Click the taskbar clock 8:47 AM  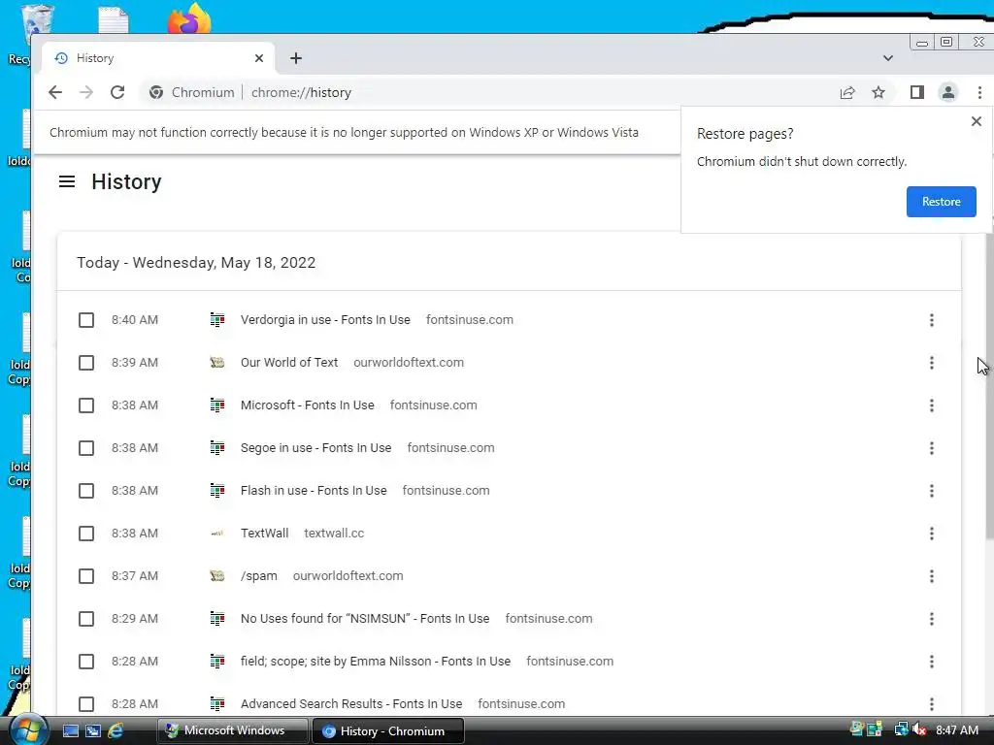coord(957,730)
